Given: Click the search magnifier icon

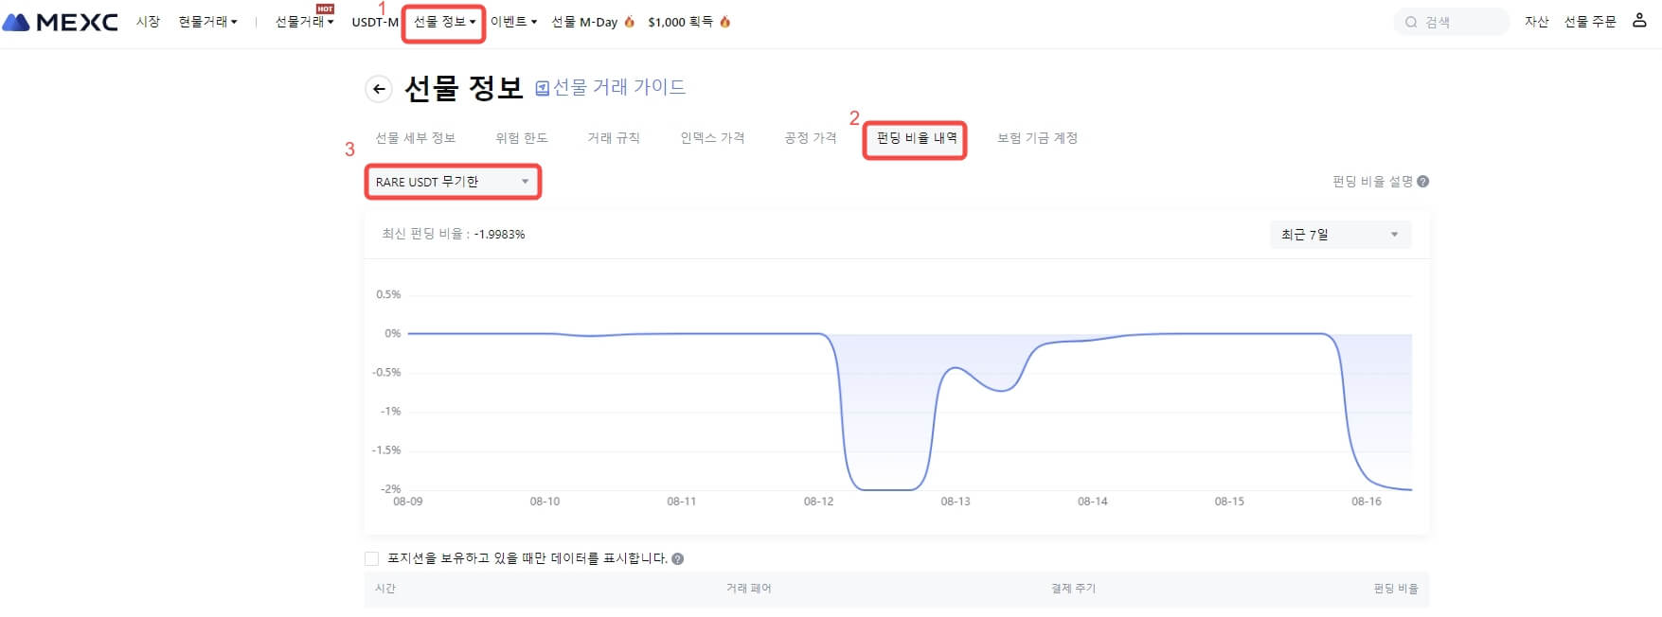Looking at the screenshot, I should 1411,23.
